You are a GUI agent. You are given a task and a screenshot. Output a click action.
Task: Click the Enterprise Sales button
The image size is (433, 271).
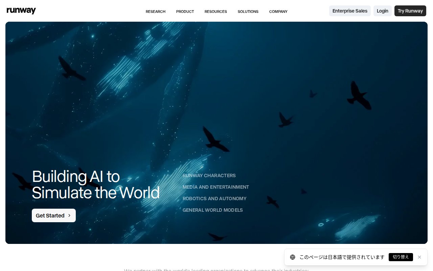click(x=350, y=11)
